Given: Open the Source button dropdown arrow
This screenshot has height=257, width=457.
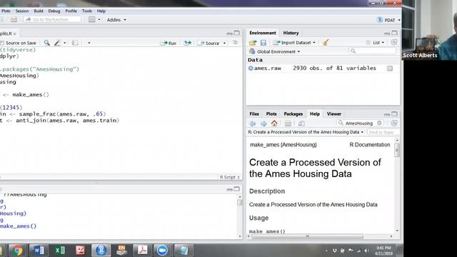Looking at the screenshot, I should (224, 43).
